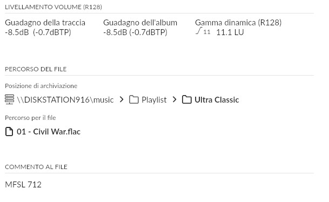Screen dimensions: 329x202
Task: Open the Ultra Classic folder link
Action: [217, 100]
